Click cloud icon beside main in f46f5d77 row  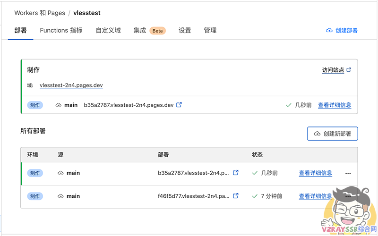point(60,196)
